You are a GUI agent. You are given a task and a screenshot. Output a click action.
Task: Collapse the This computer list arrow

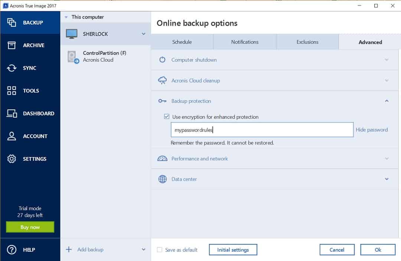66,17
